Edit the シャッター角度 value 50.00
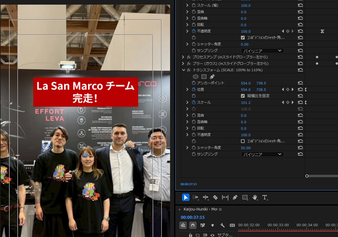 246,148
